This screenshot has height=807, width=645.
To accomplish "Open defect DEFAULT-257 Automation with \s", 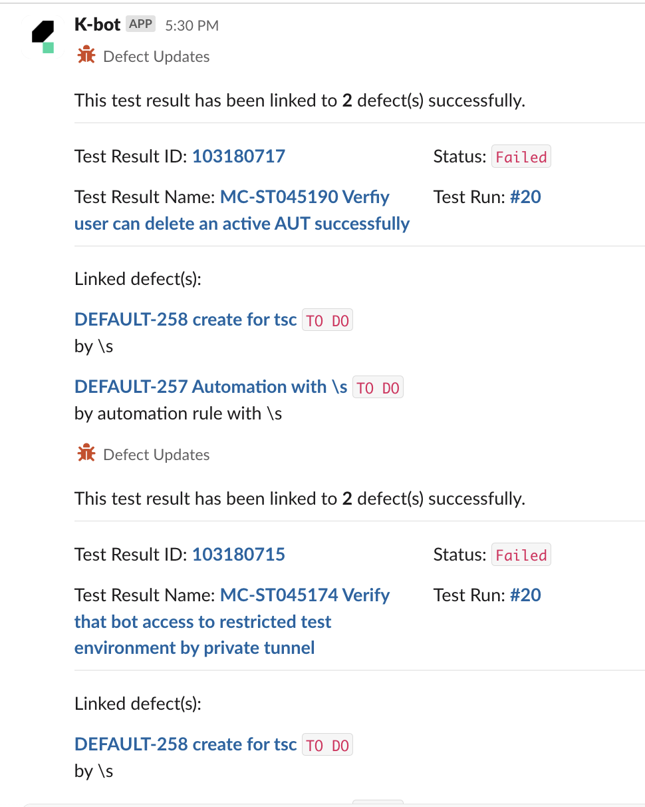I will coord(210,386).
